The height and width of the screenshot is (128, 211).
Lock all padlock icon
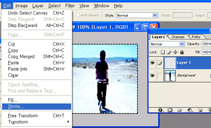tap(182, 52)
